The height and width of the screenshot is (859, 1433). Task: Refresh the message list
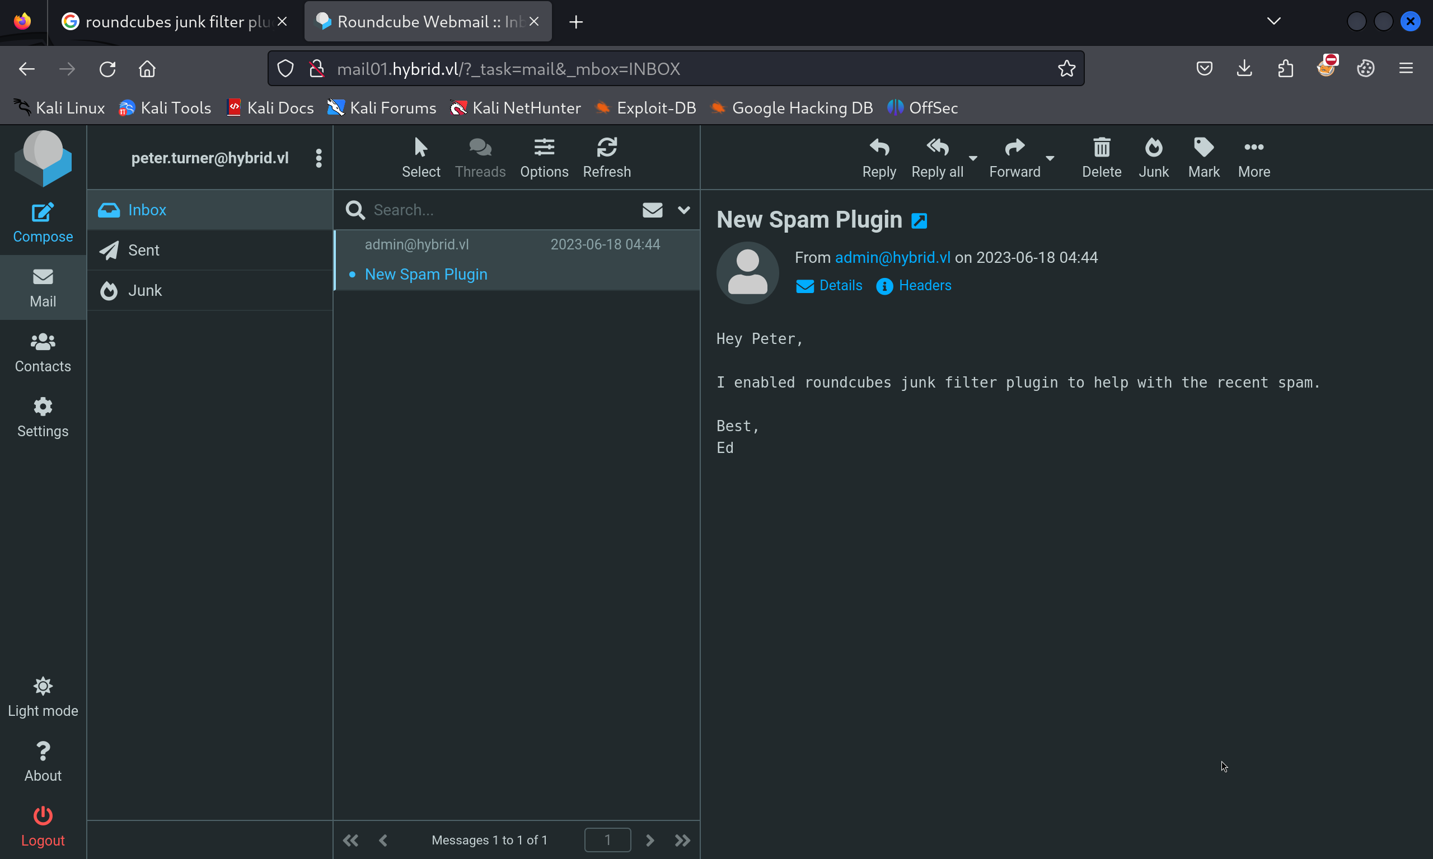[606, 158]
